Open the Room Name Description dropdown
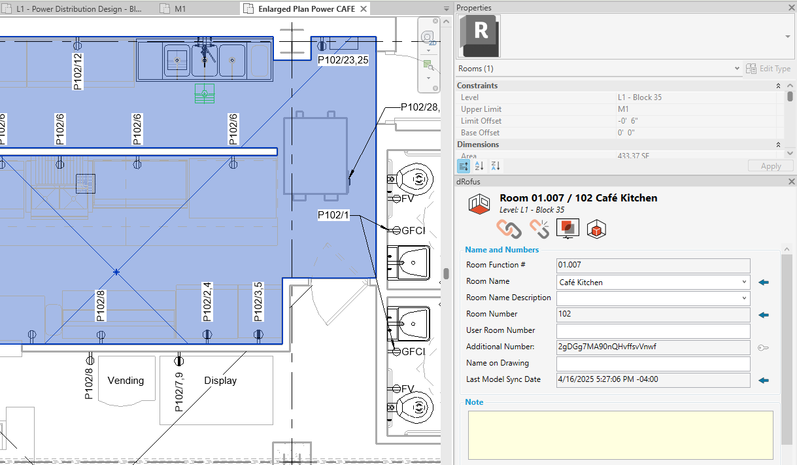797x465 pixels. click(744, 298)
